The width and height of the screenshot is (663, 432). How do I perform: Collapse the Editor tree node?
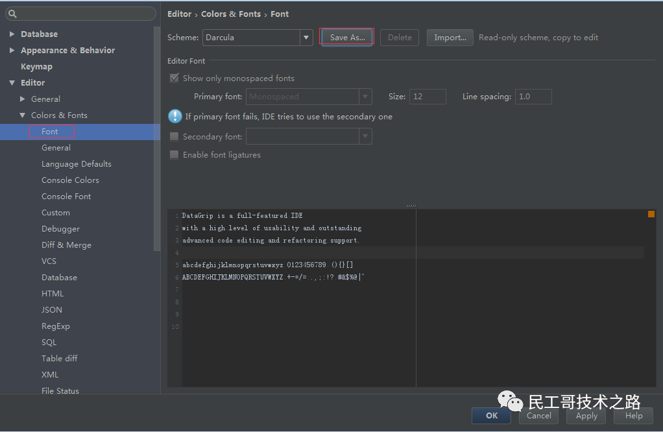coord(12,83)
